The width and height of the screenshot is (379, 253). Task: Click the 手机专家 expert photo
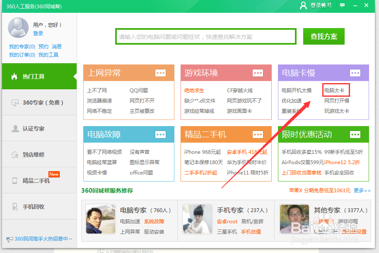coord(198,219)
